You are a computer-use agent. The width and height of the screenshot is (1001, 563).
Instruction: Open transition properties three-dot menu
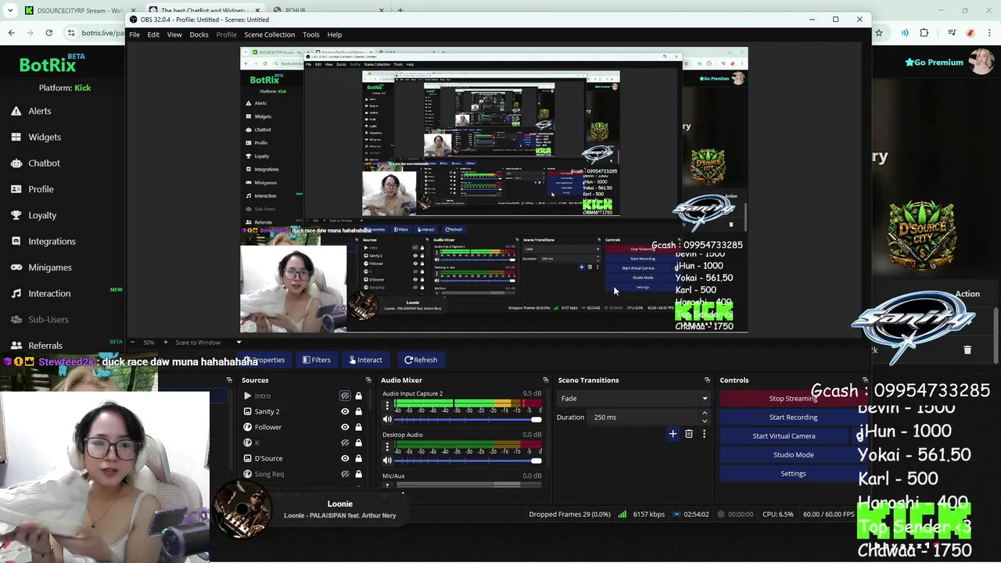[x=704, y=434]
